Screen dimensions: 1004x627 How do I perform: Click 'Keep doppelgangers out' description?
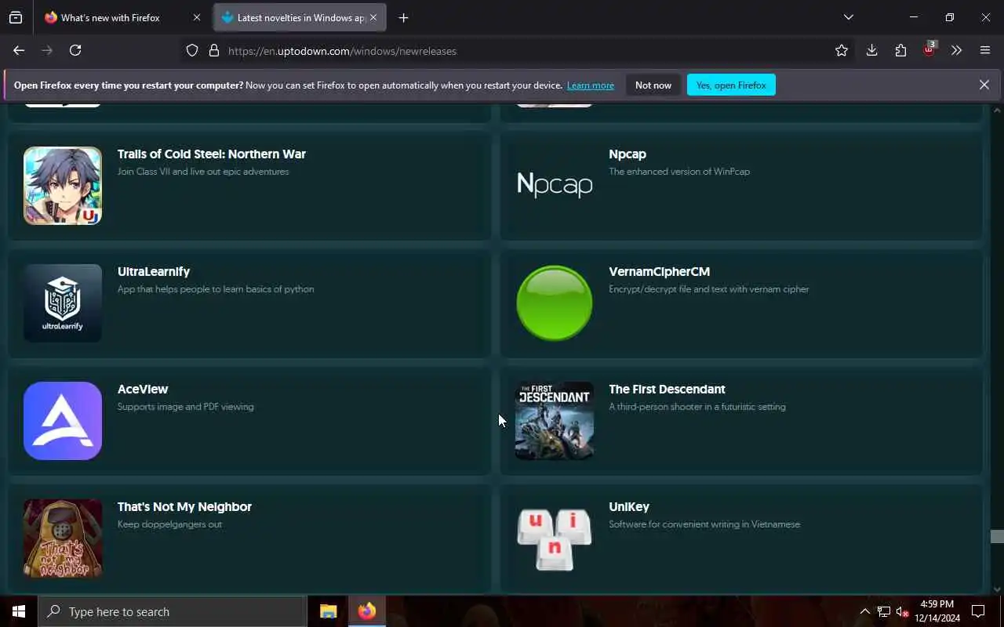point(169,524)
